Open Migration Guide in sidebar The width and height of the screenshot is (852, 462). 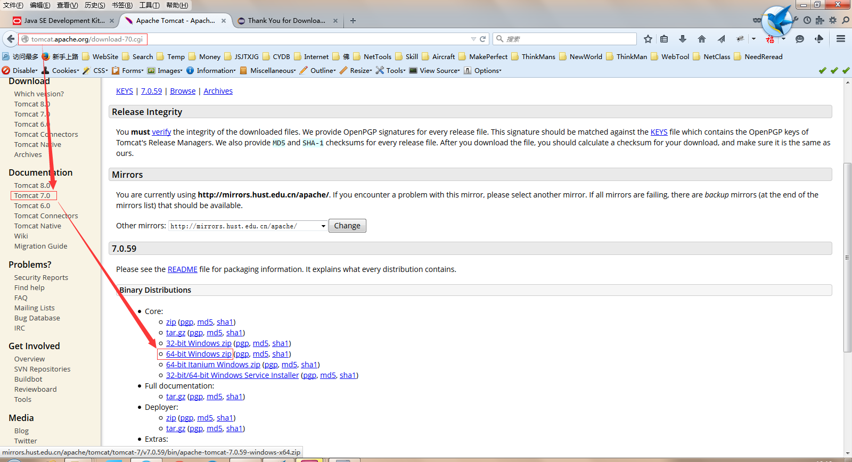pyautogui.click(x=40, y=246)
